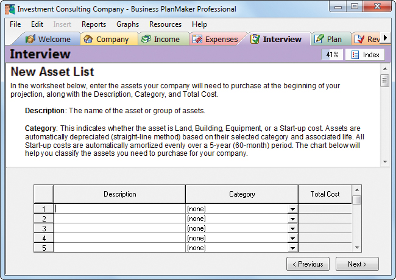Click the Plan tab document icon

319,39
